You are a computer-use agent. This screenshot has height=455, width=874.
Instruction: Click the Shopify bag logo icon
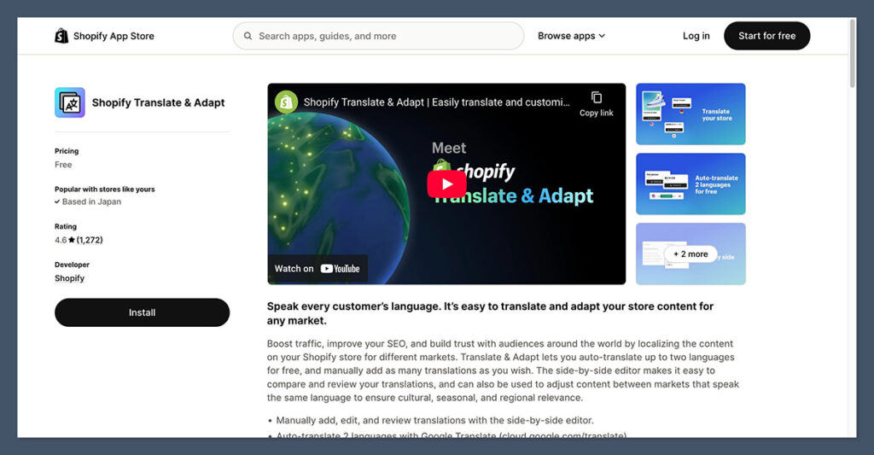coord(61,36)
